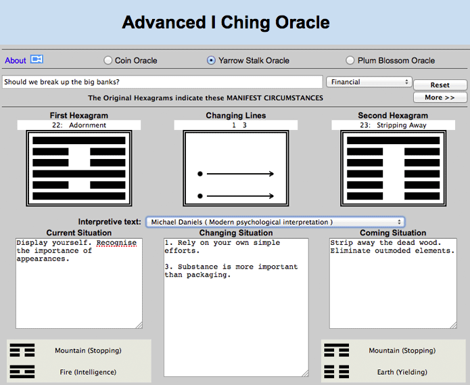470x385 pixels.
Task: Click the Stripping Away hexagram image
Action: pyautogui.click(x=394, y=168)
